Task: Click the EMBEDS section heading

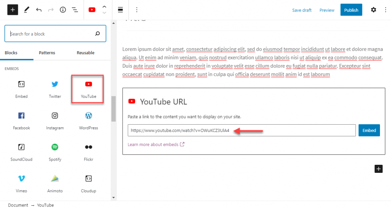Action: coord(12,68)
